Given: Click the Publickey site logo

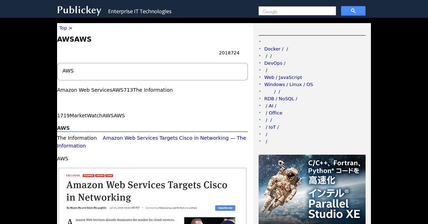Looking at the screenshot, I should coord(79,10).
